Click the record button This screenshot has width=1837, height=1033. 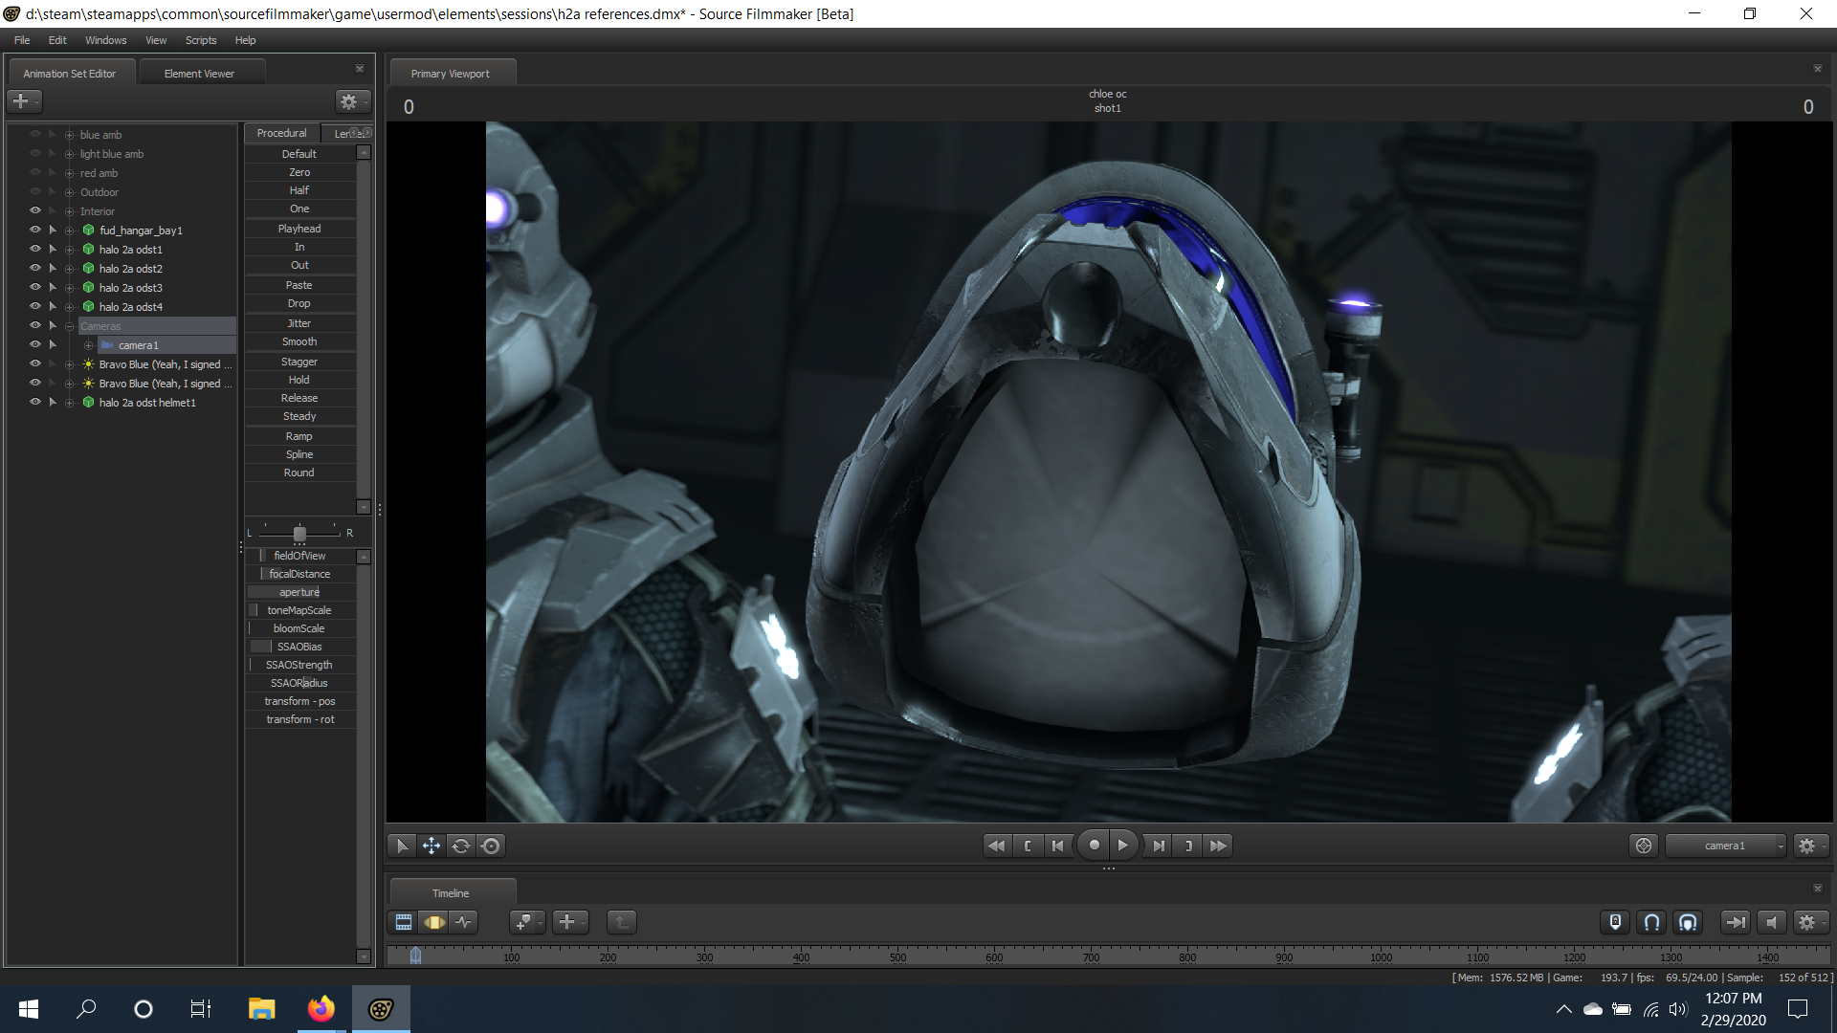point(1094,845)
